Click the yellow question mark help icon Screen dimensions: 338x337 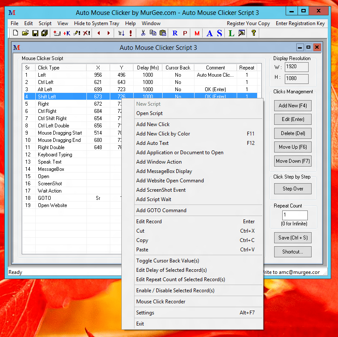tap(254, 33)
